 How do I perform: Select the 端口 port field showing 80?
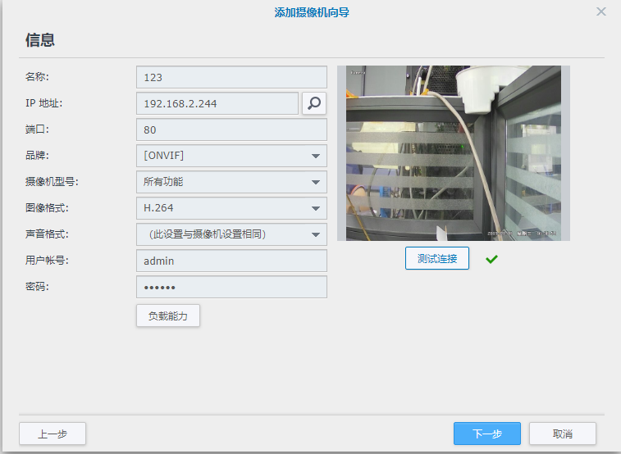[231, 129]
